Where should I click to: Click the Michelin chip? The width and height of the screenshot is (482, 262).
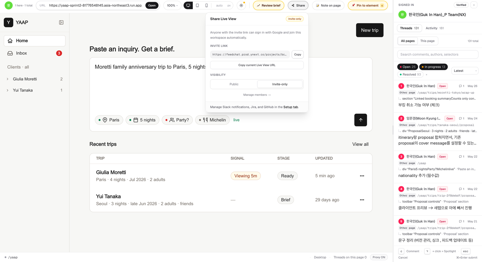212,120
